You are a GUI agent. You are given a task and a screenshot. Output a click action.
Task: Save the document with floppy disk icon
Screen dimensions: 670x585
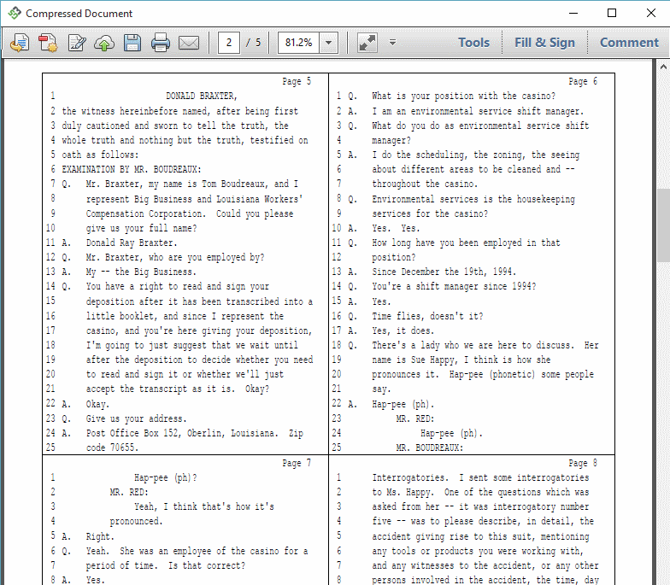pyautogui.click(x=132, y=43)
